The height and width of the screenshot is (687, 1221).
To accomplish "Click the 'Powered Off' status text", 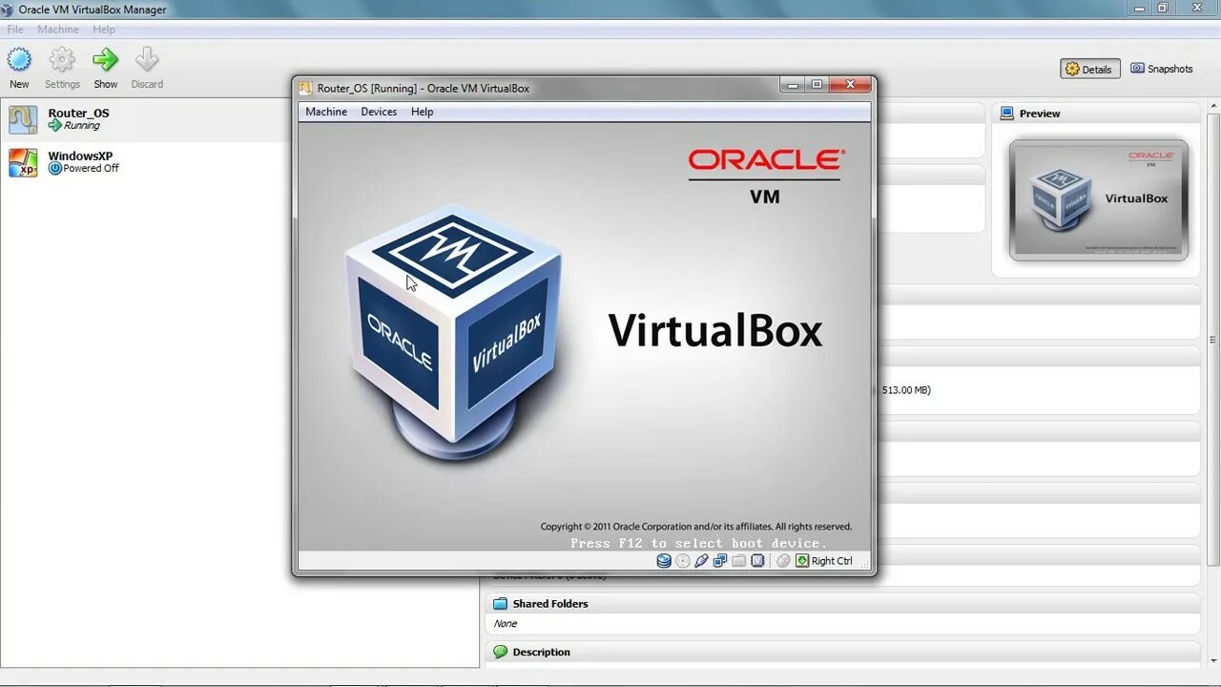I will click(x=92, y=168).
